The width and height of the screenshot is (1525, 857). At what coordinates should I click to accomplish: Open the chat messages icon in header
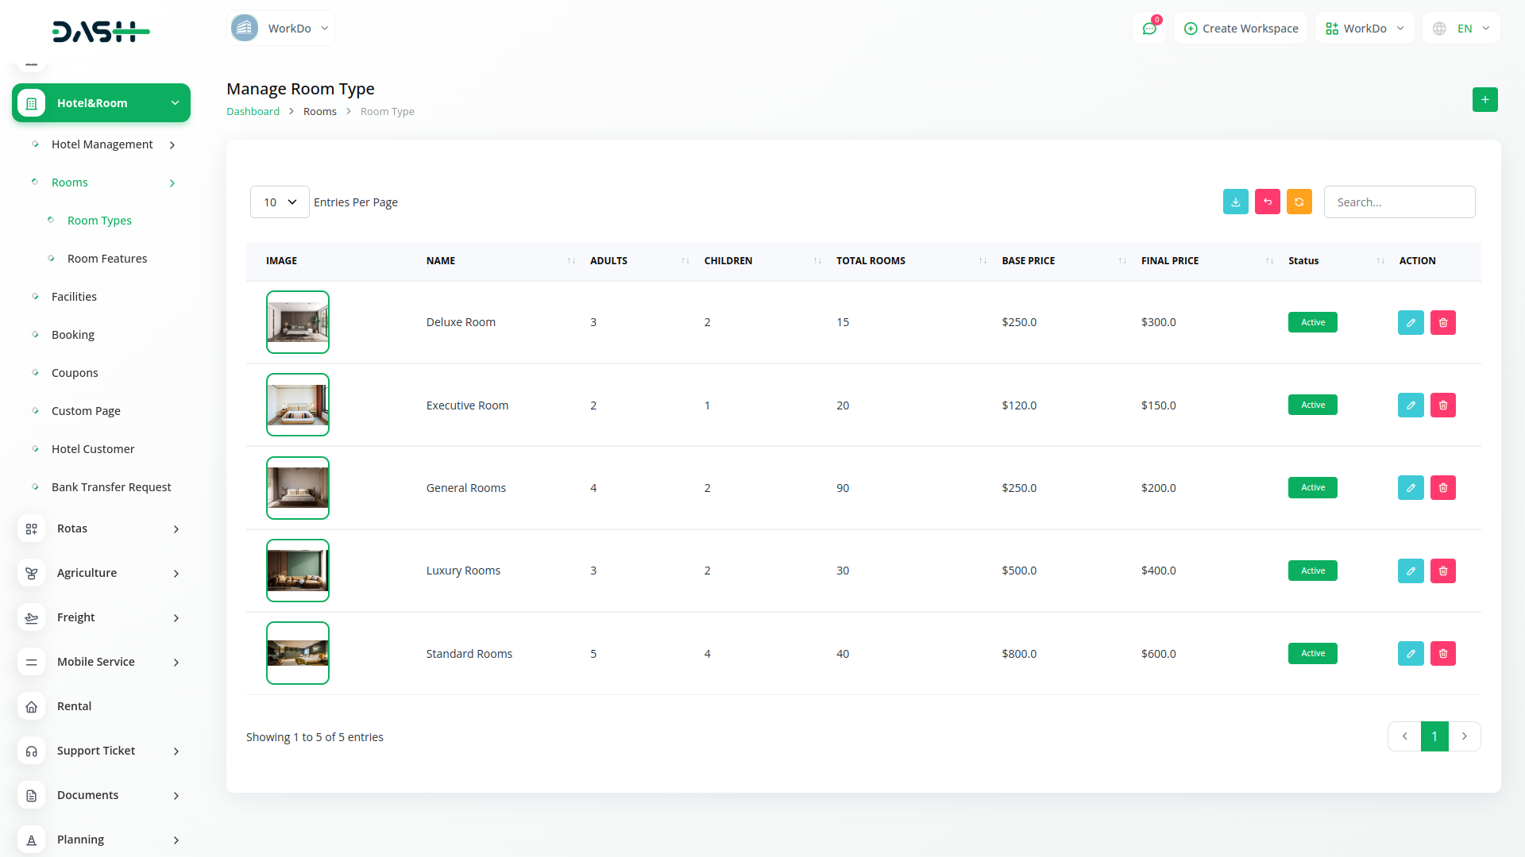point(1149,29)
